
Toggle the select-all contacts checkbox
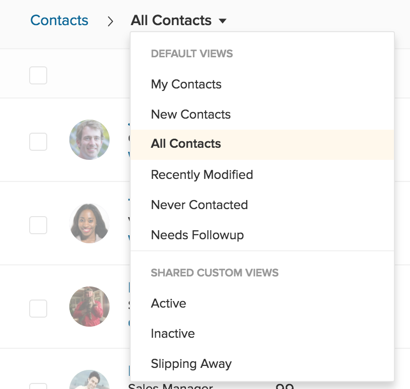pyautogui.click(x=38, y=75)
